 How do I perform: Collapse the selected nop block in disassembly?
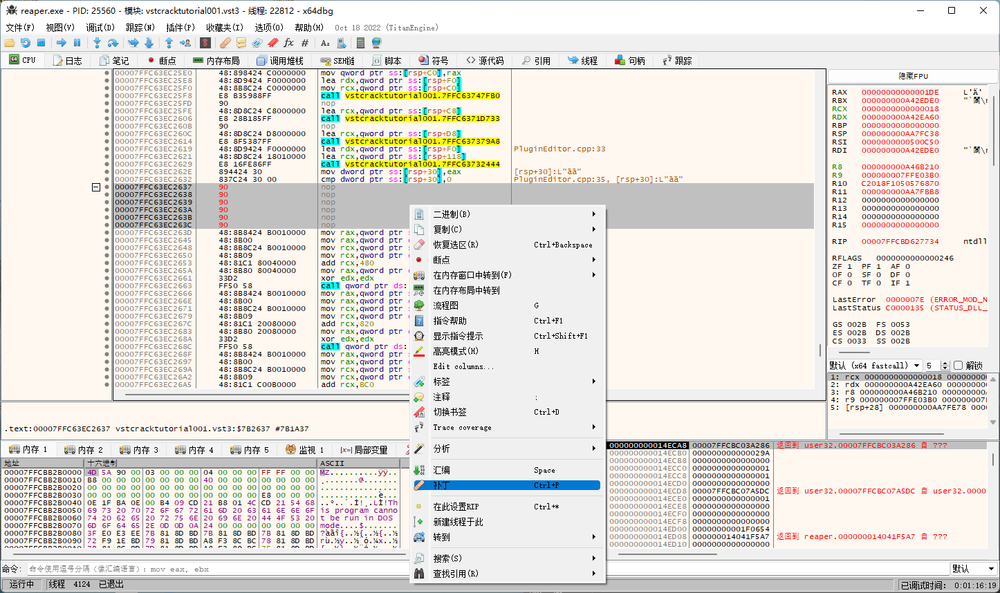tap(96, 187)
